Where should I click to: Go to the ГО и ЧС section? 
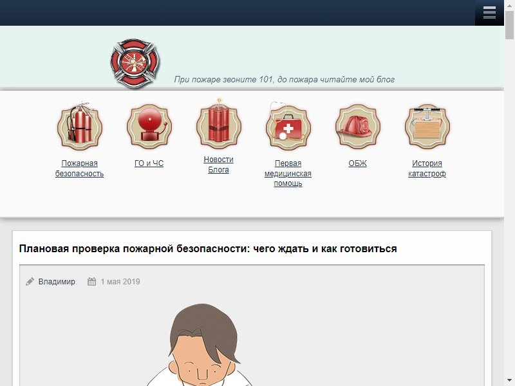(149, 163)
